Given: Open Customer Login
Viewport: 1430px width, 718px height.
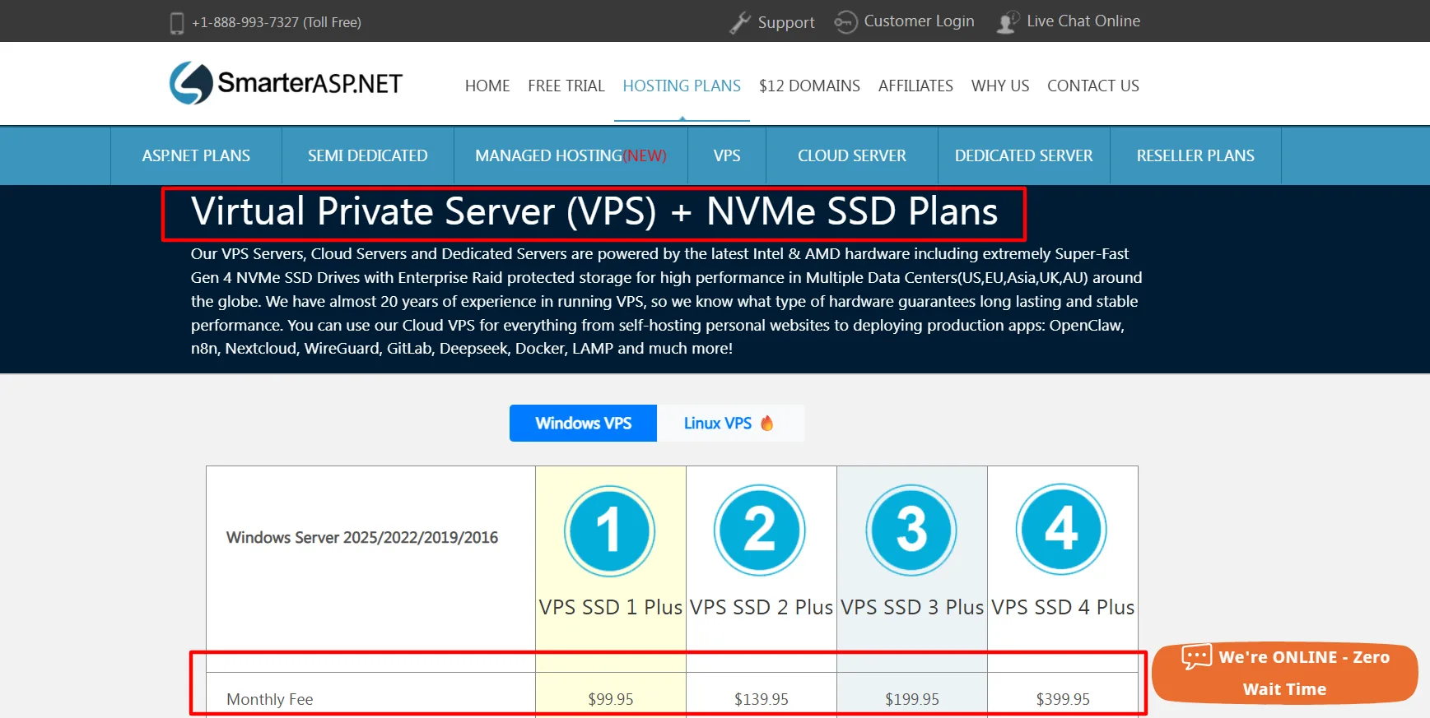Looking at the screenshot, I should (919, 21).
